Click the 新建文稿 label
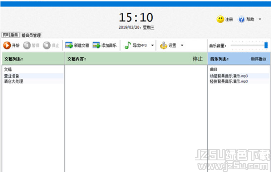 click(x=82, y=45)
